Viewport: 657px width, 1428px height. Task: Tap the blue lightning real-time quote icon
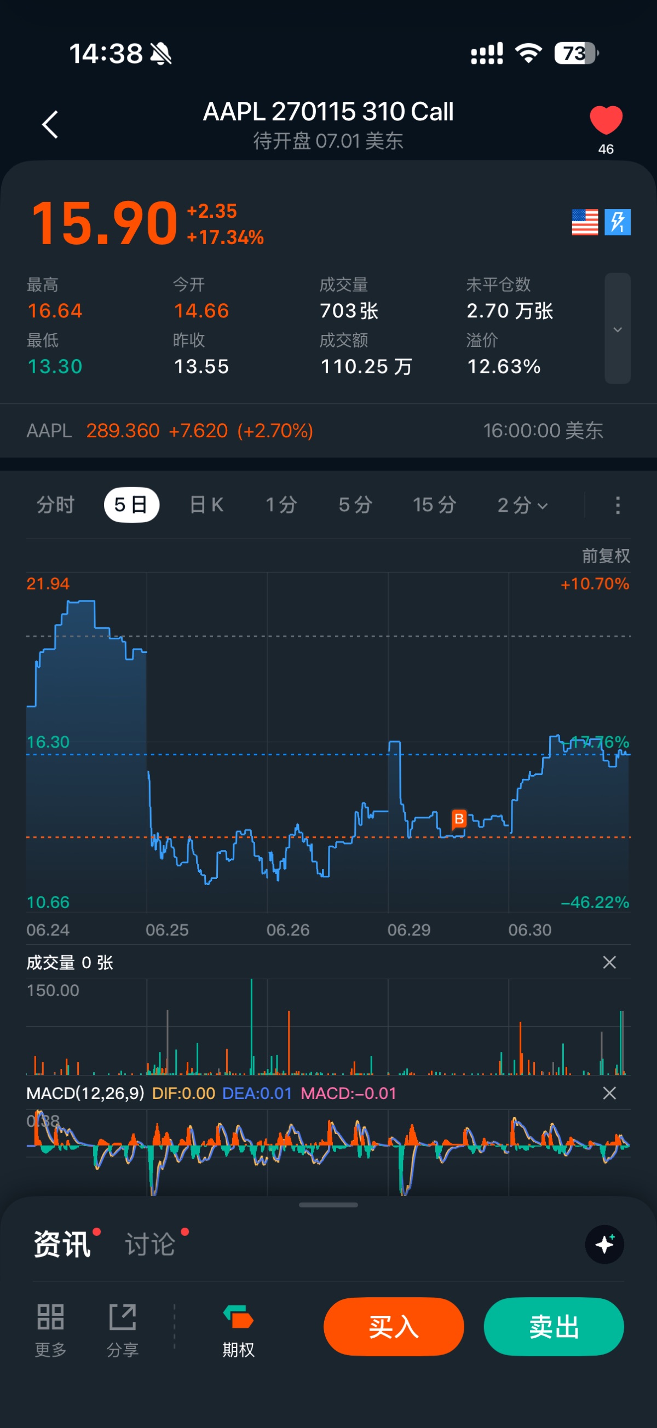click(x=618, y=222)
